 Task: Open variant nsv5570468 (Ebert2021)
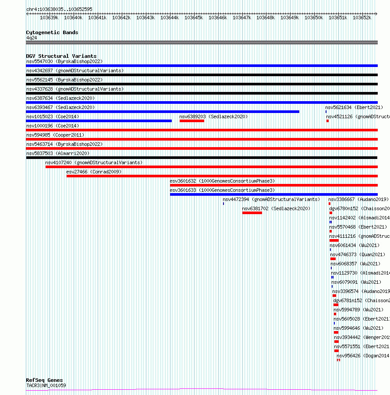click(358, 227)
